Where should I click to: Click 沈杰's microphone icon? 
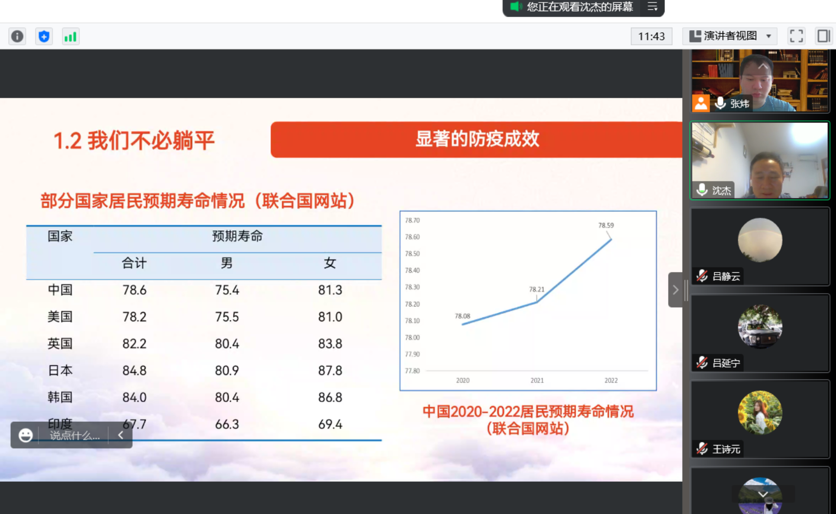[x=702, y=190]
